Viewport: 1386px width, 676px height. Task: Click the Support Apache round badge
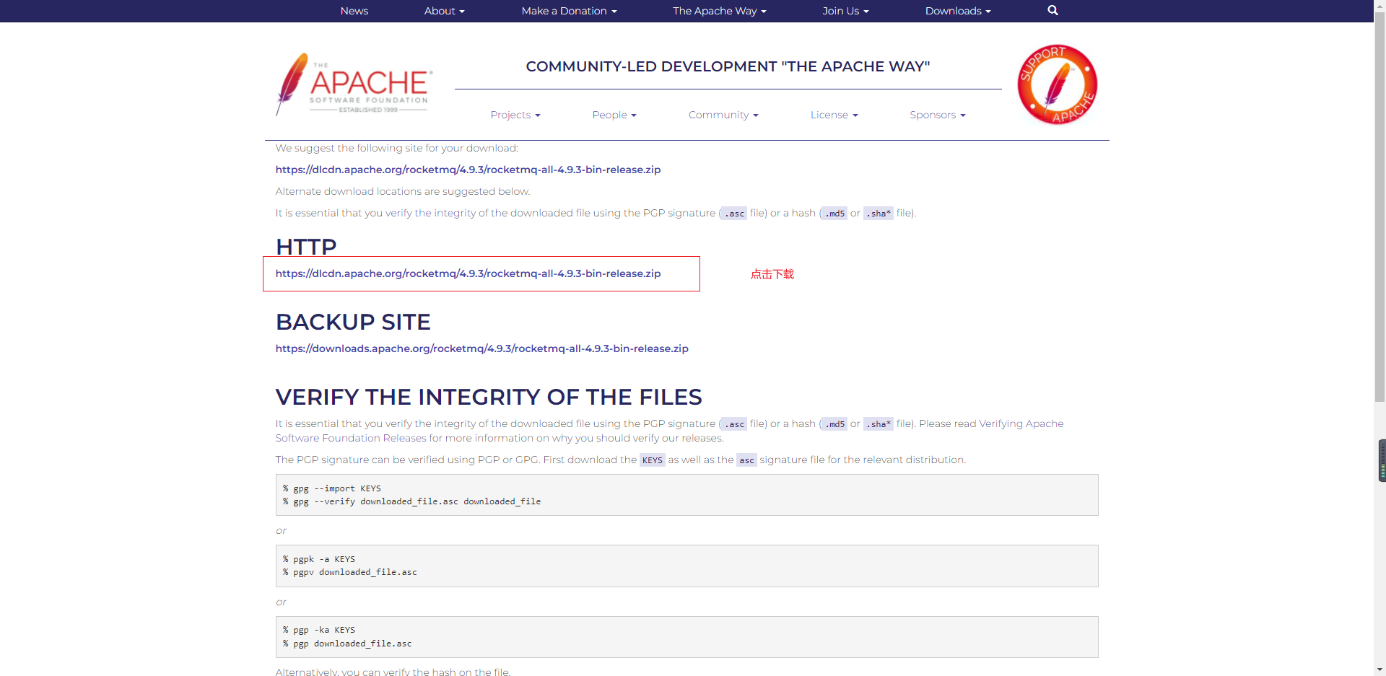pos(1057,84)
